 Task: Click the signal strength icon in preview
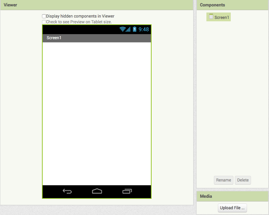(128, 29)
